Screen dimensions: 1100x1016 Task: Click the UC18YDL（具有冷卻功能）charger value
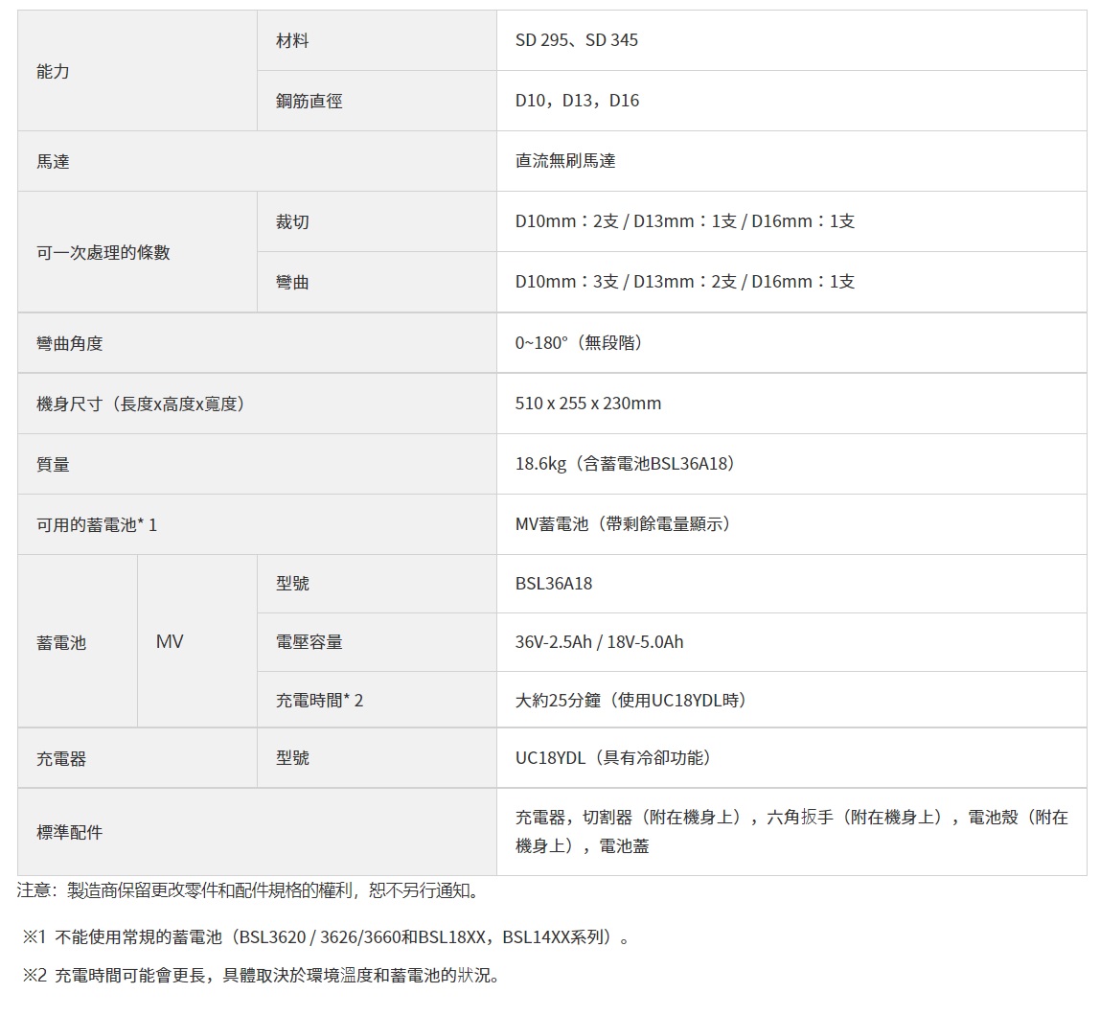[613, 758]
